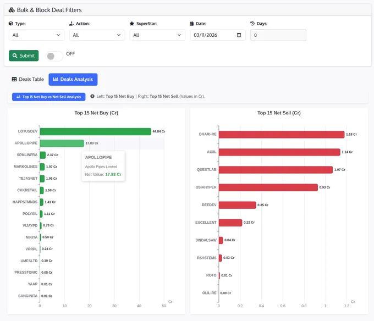The image size is (374, 321).
Task: Click the 1.14 Cr value label
Action: (x=347, y=152)
